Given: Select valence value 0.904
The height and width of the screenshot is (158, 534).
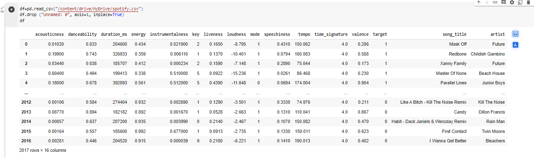Looking at the screenshot, I should pyautogui.click(x=363, y=83).
